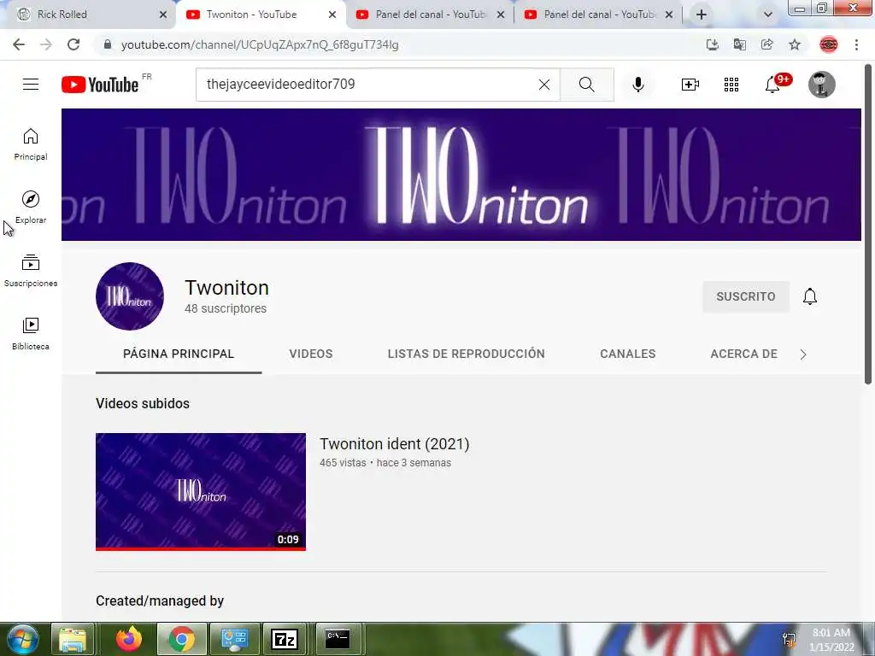Close the Rick Rolled tab
This screenshot has width=875, height=656.
coord(163,15)
